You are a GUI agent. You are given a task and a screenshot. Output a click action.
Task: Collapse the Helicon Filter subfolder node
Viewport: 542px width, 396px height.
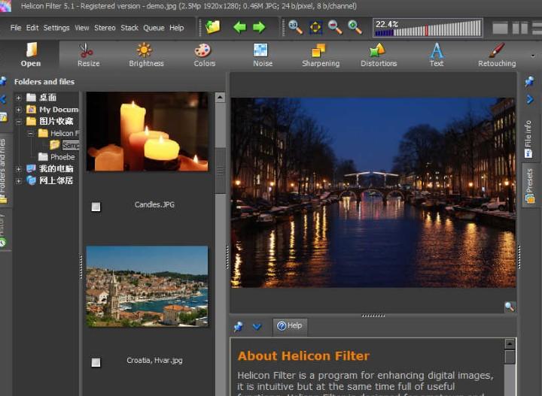point(30,133)
